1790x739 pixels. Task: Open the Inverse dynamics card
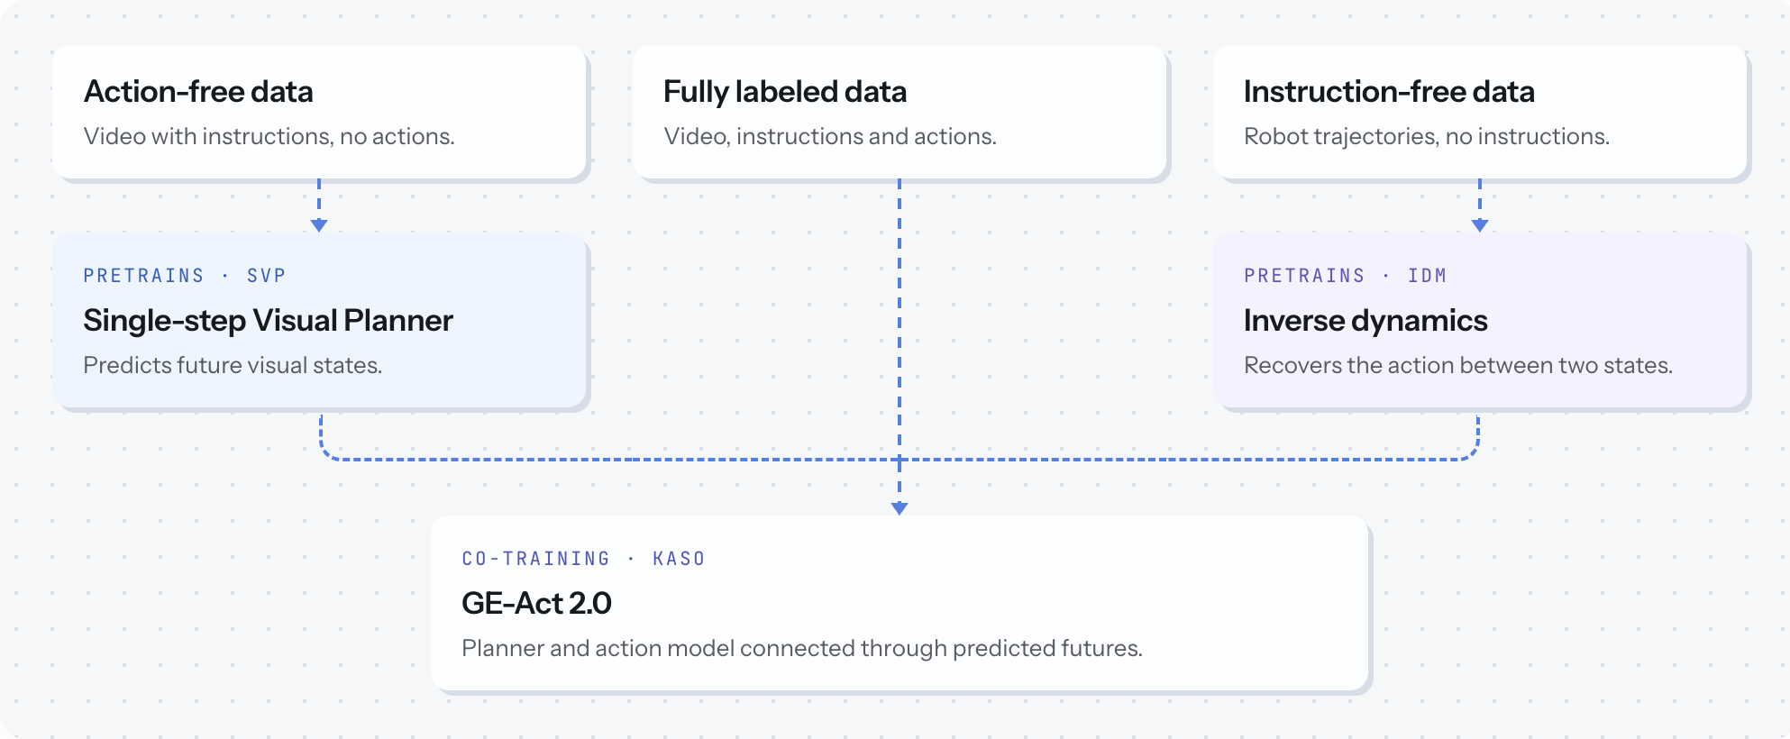click(1480, 320)
